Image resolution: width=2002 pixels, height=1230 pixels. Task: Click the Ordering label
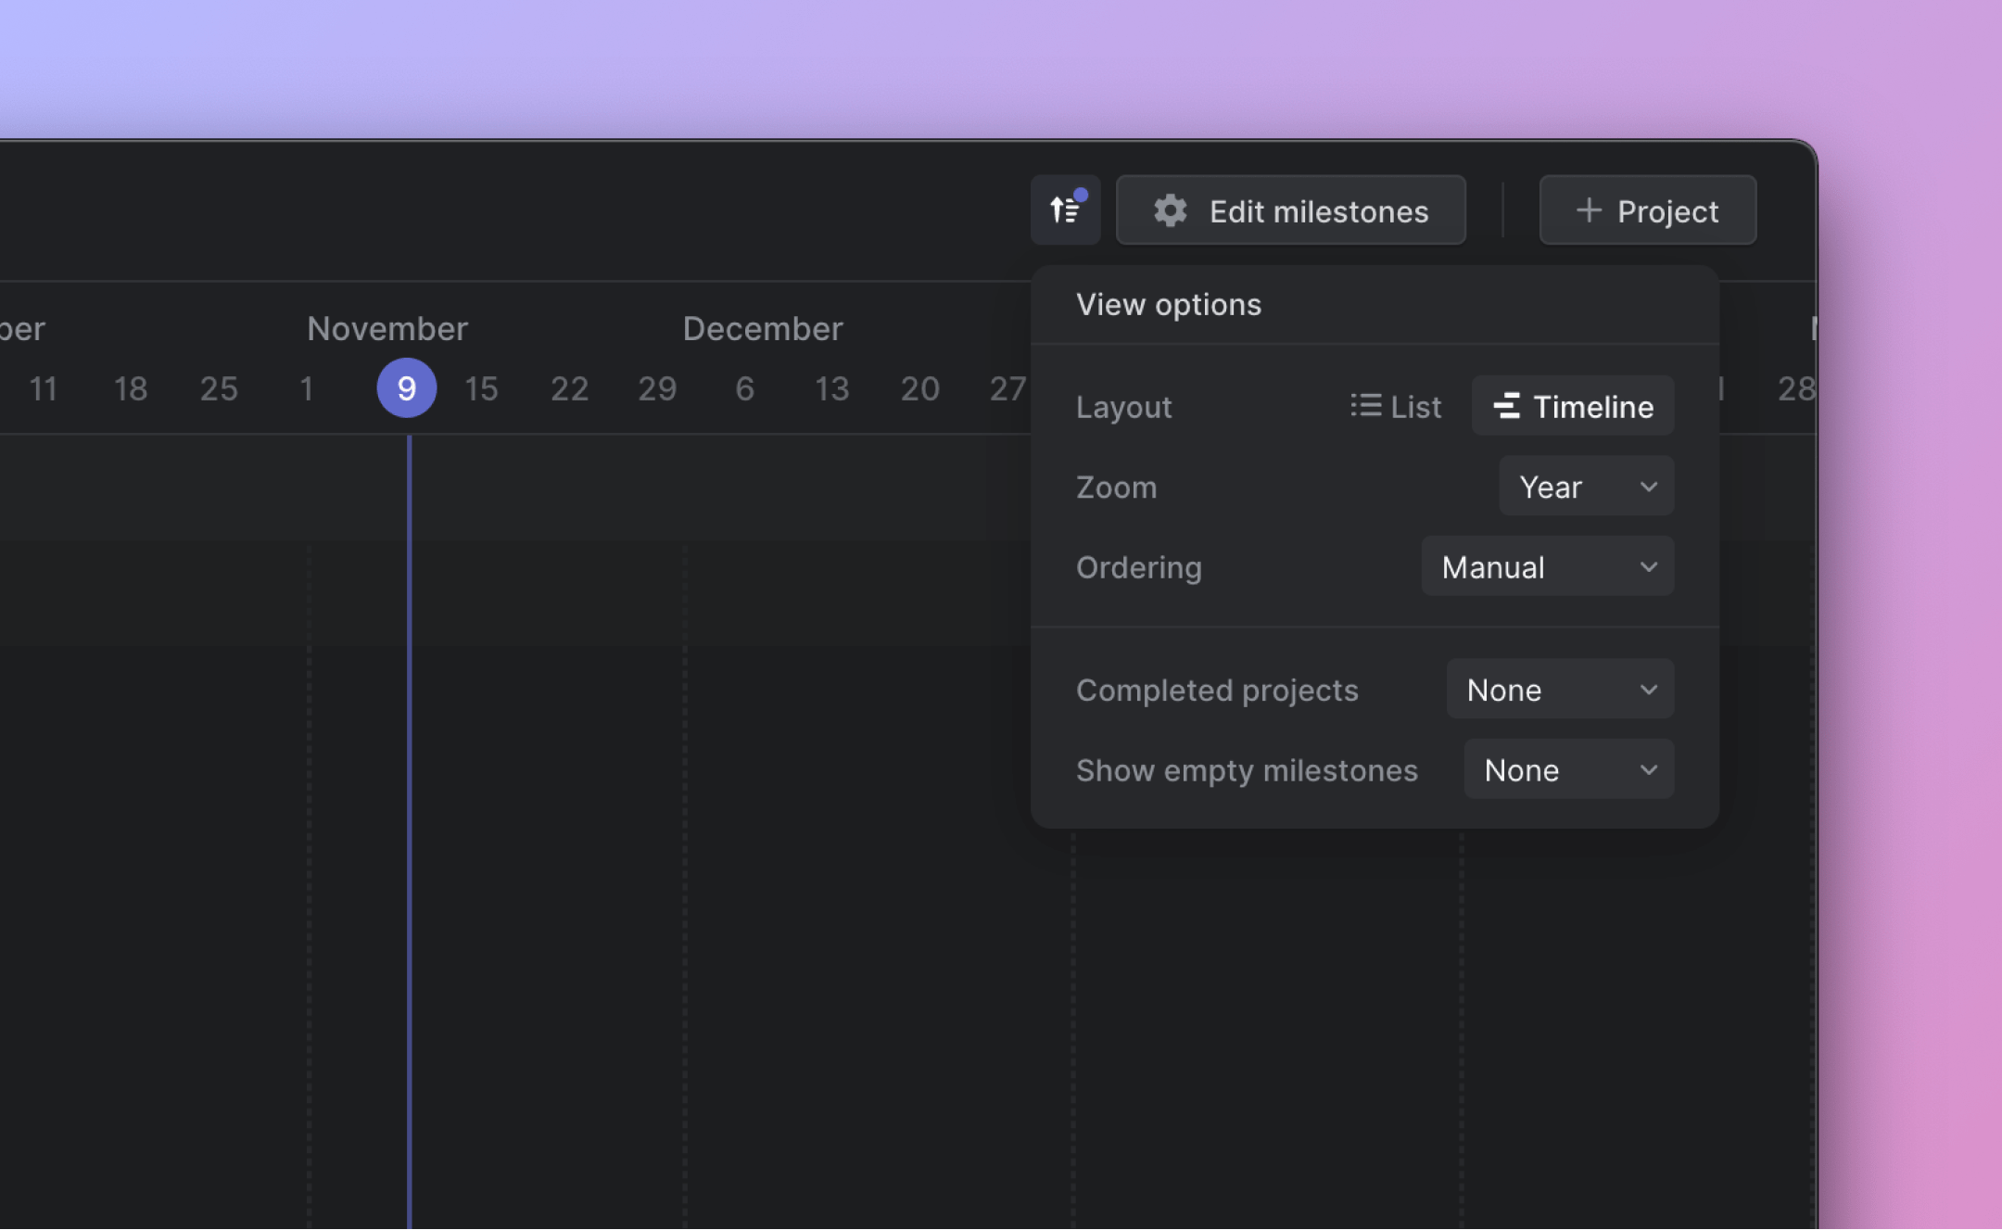(x=1138, y=567)
